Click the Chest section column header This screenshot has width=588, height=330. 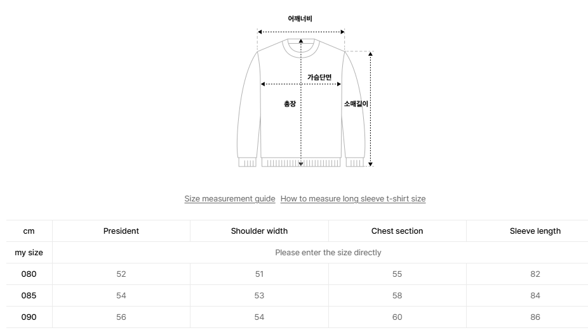coord(397,231)
